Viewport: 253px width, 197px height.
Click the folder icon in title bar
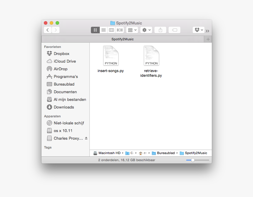tap(112, 23)
